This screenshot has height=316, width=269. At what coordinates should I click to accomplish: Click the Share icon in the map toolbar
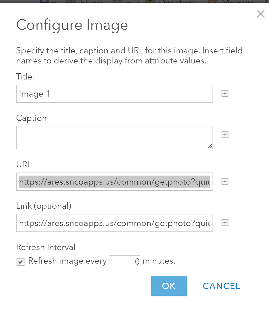click(72, 2)
